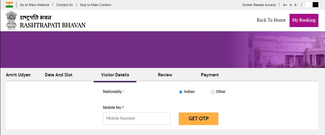Increase font size with A+
Screen dimensions: 325x135
(285, 5)
